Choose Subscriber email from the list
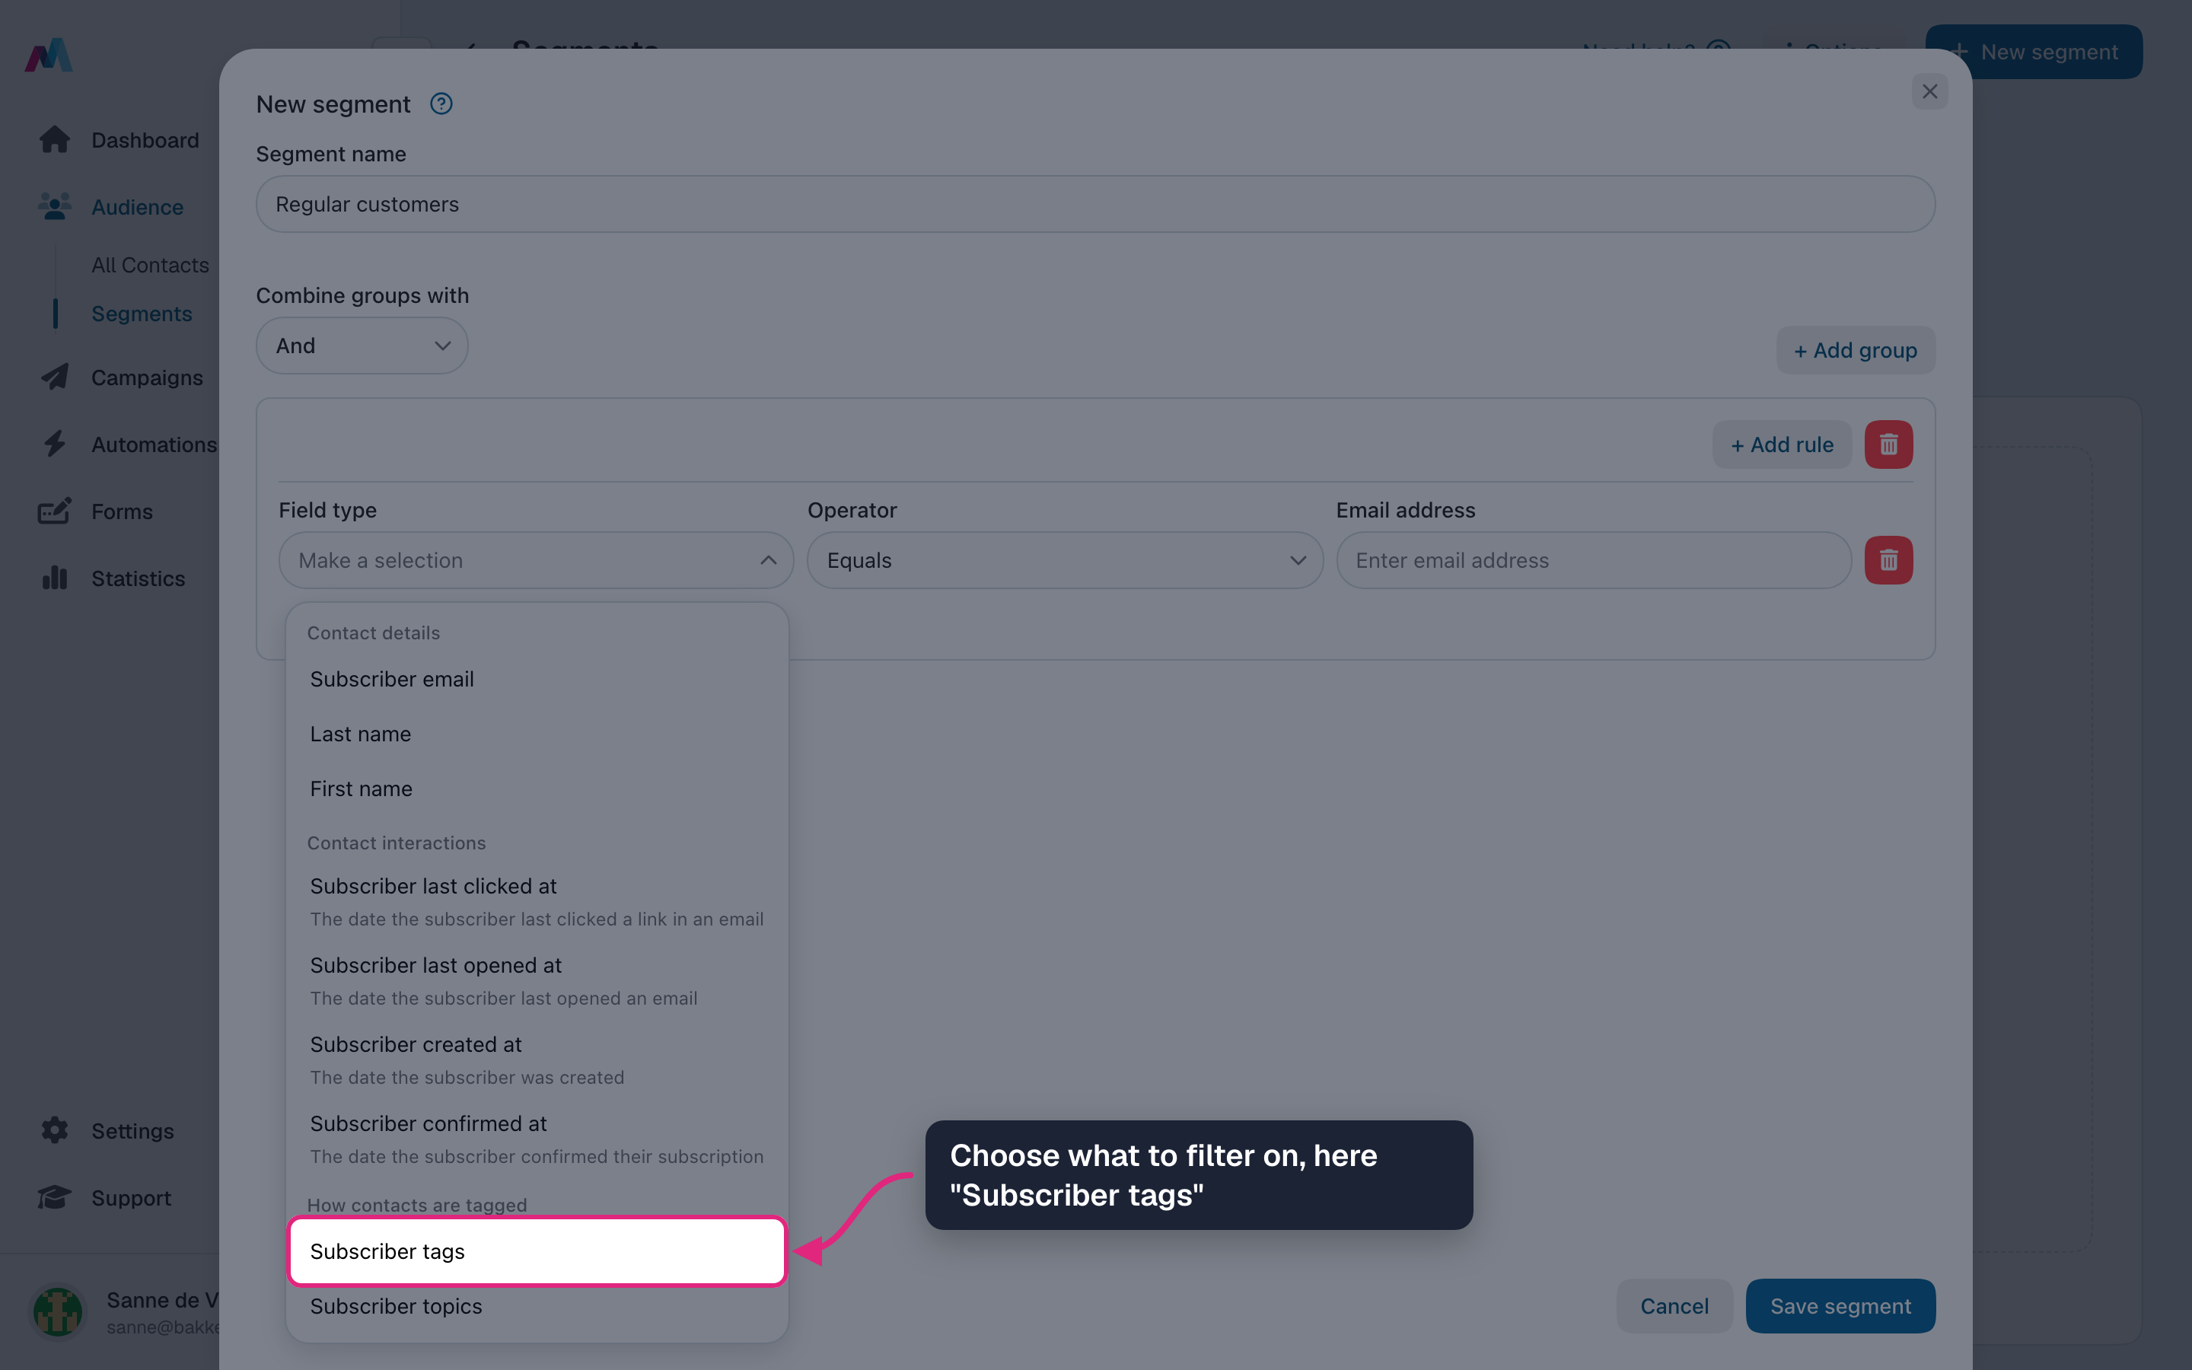 click(x=537, y=679)
